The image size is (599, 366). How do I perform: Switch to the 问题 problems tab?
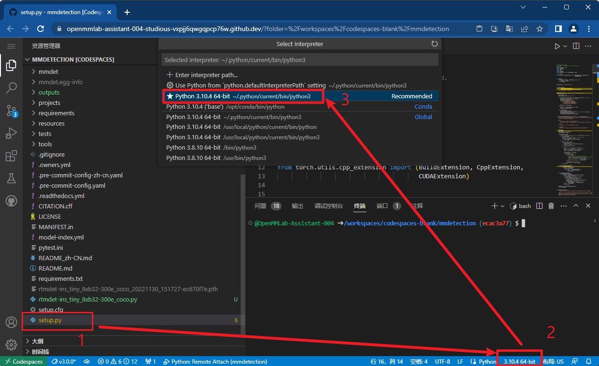(260, 206)
